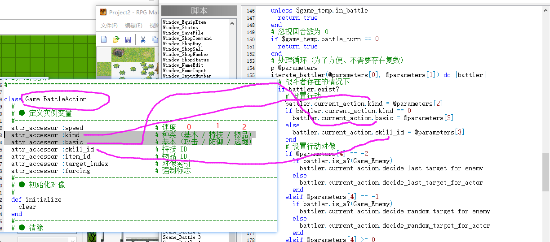The image size is (550, 242).
Task: Click the RPG Maker title bar icon
Action: click(103, 12)
